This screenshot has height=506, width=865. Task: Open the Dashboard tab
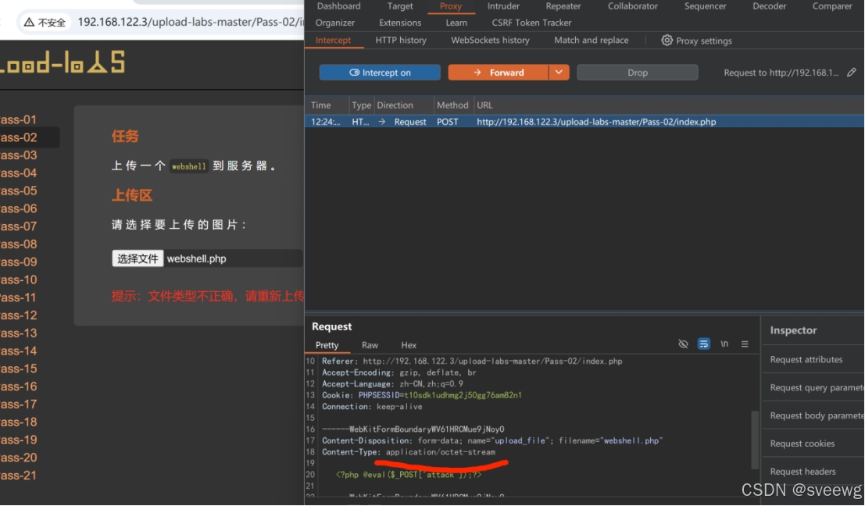tap(338, 6)
